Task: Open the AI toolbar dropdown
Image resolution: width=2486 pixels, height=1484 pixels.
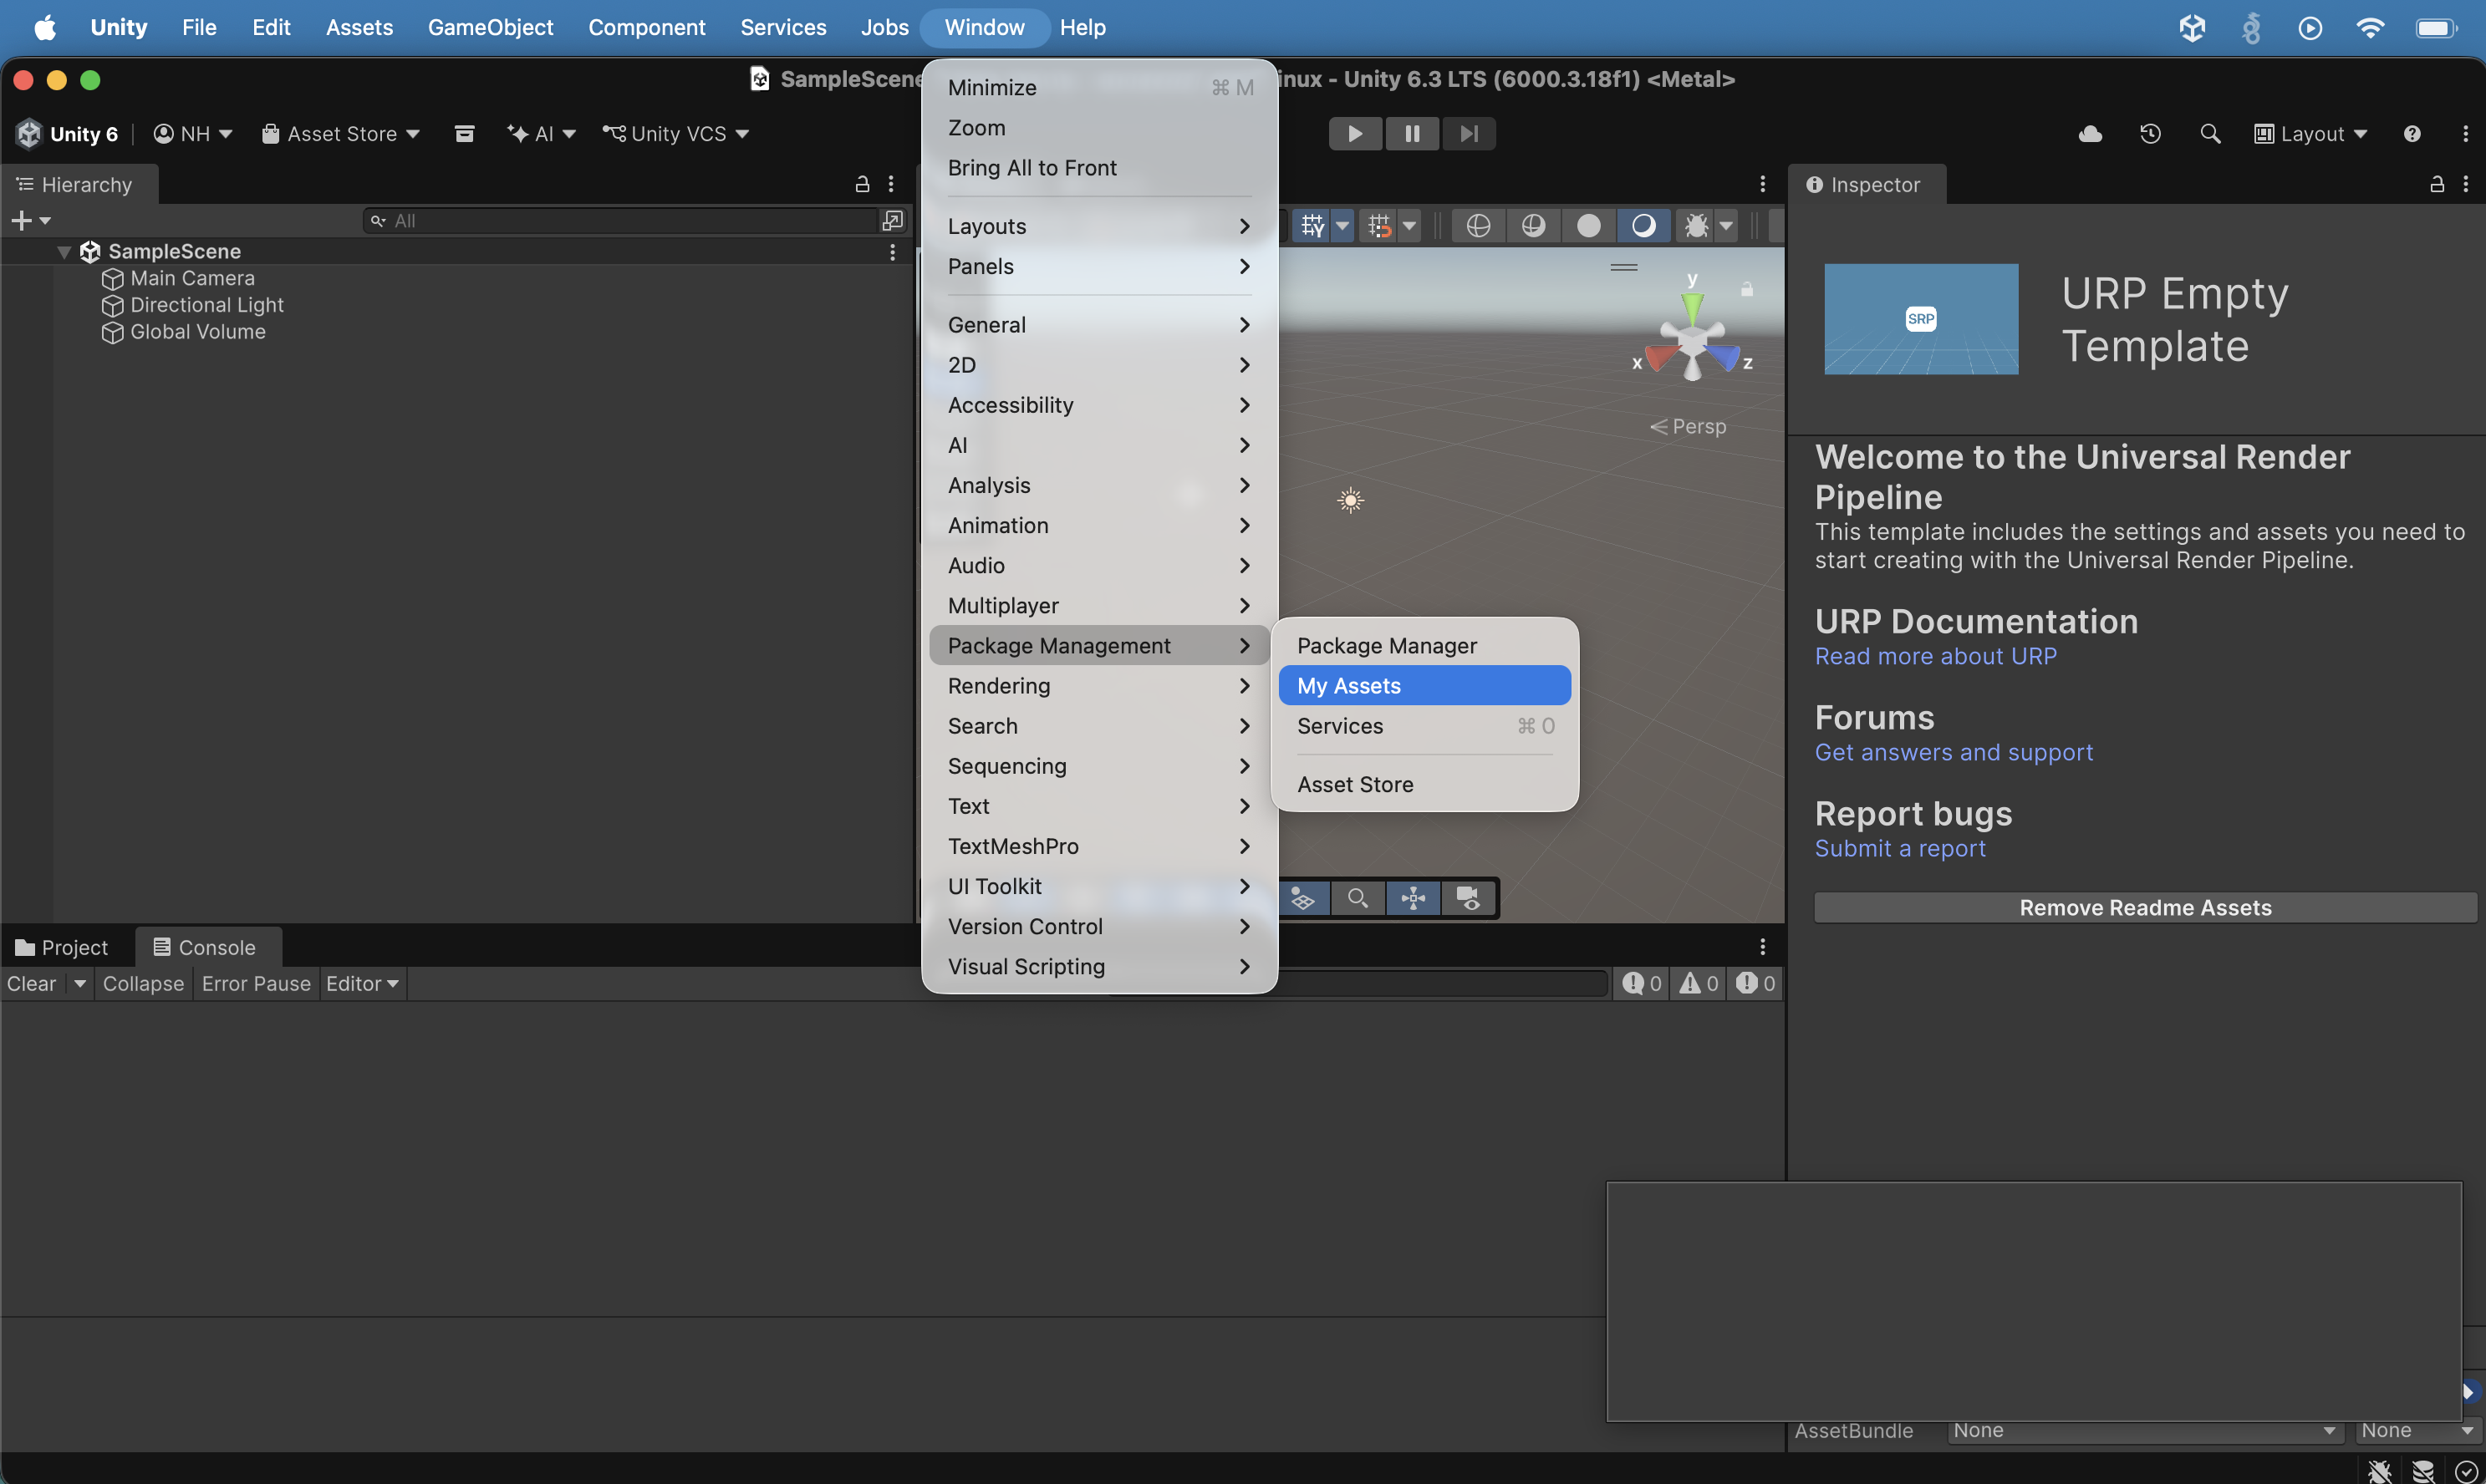Action: [x=541, y=133]
